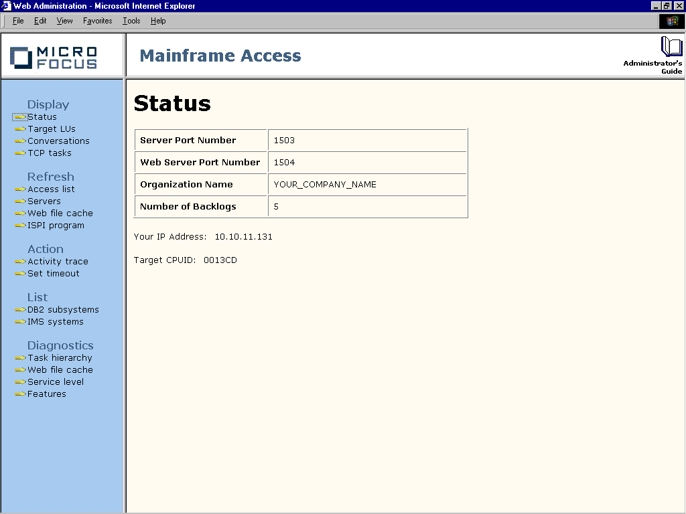The height and width of the screenshot is (514, 686).
Task: Click the arrow icon beside DB2 subsystems
Action: tap(20, 310)
